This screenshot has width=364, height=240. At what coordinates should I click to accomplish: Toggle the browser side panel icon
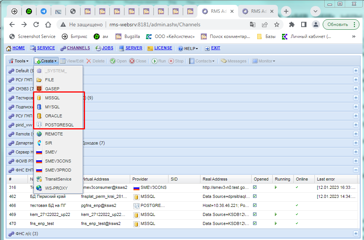303,24
